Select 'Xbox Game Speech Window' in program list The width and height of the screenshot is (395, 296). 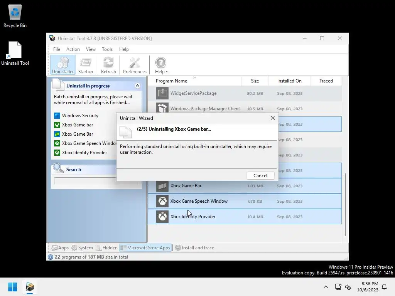coord(199,201)
